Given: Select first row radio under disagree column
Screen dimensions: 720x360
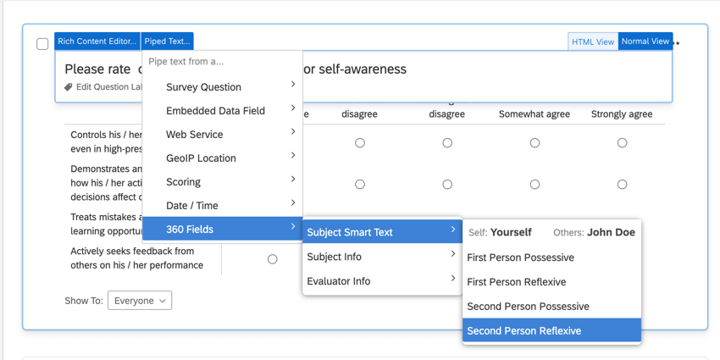Looking at the screenshot, I should pos(360,143).
